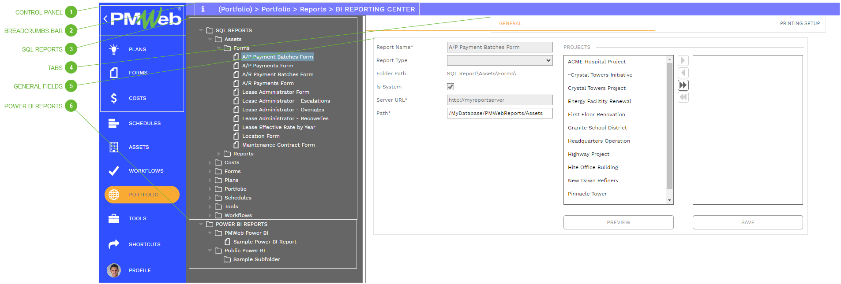Select ACME Hospital Project in list
This screenshot has width=841, height=284.
pyautogui.click(x=597, y=62)
